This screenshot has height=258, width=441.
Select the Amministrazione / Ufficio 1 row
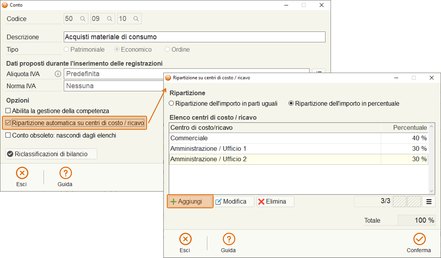298,149
